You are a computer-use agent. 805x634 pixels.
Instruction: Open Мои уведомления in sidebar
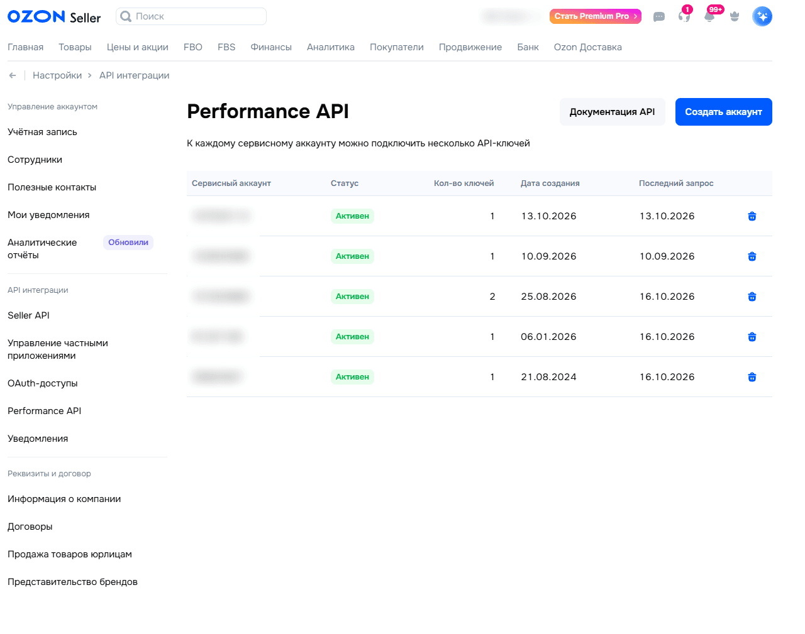point(48,215)
